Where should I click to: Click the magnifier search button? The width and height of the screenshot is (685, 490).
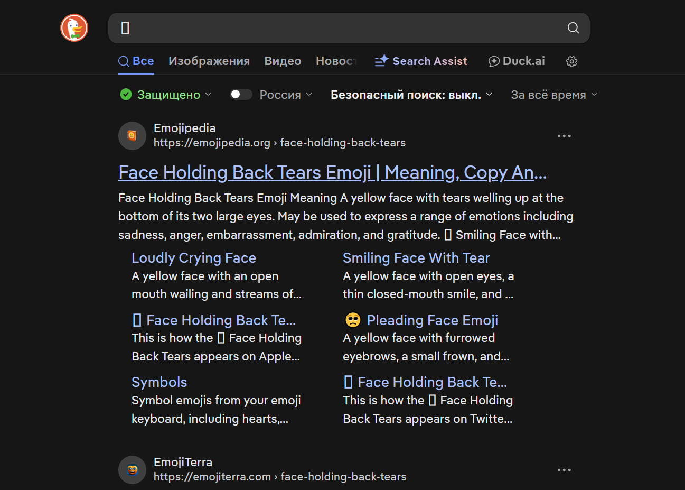[573, 28]
